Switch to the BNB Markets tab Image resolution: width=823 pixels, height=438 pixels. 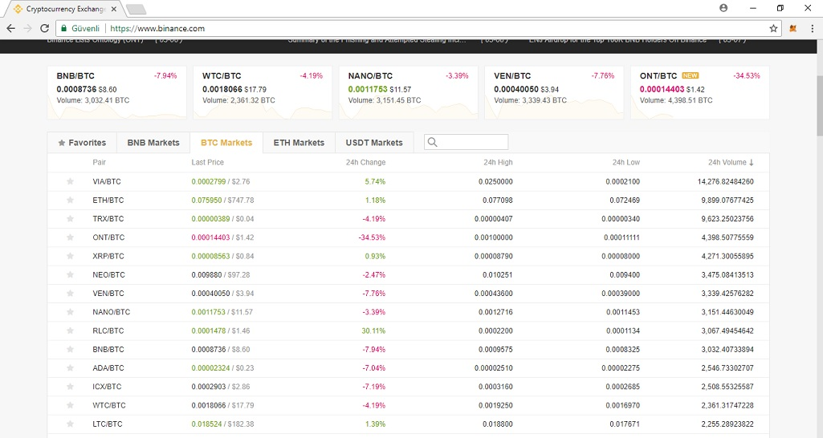pyautogui.click(x=153, y=143)
